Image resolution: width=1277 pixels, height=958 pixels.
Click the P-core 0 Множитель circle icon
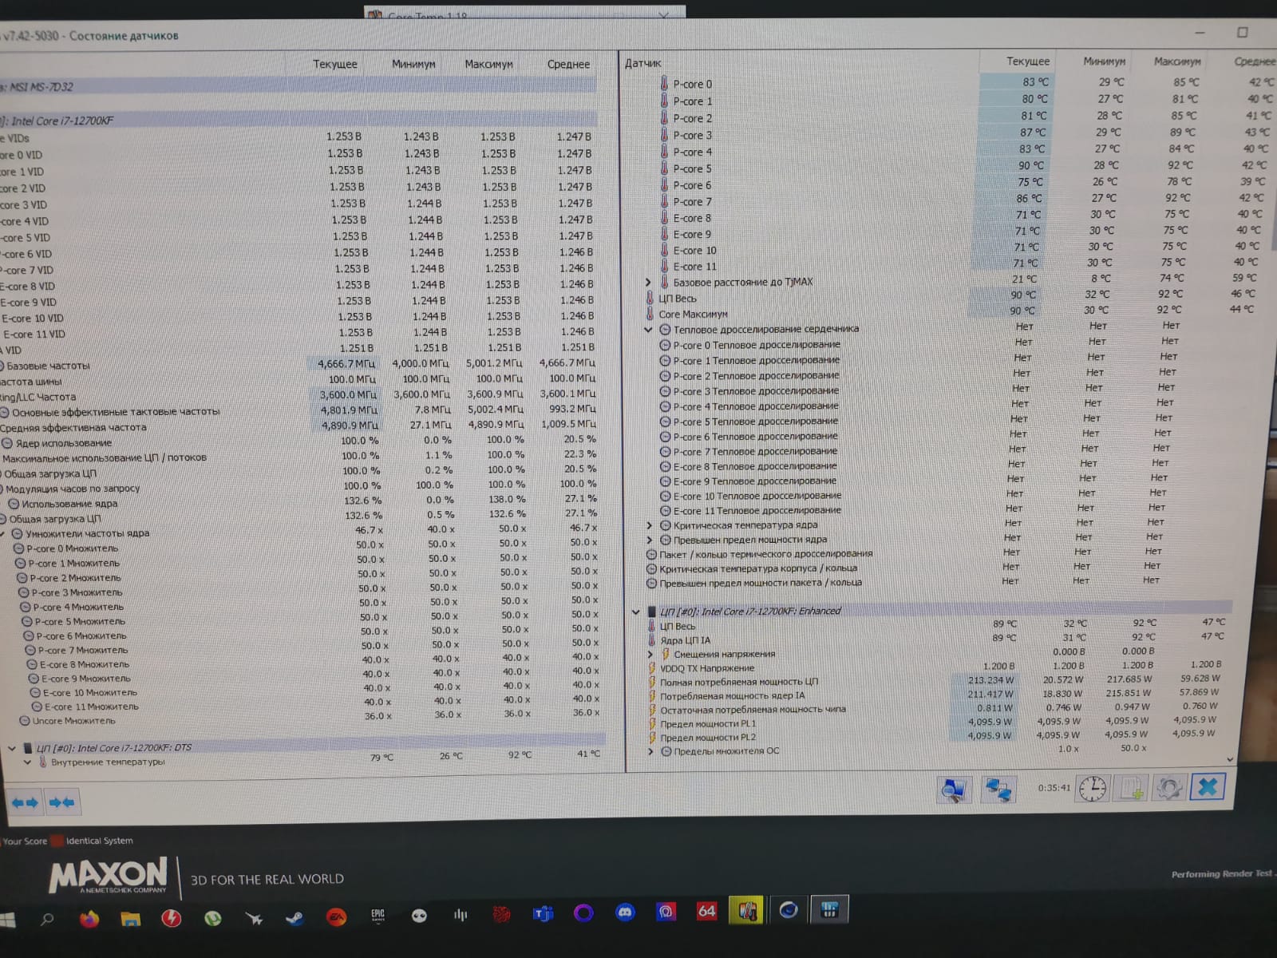click(19, 548)
